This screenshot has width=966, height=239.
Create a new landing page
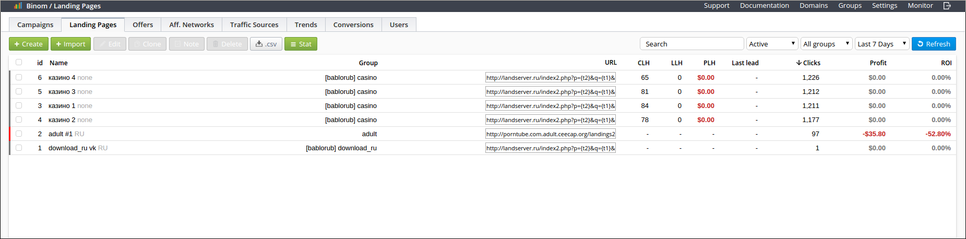click(29, 44)
